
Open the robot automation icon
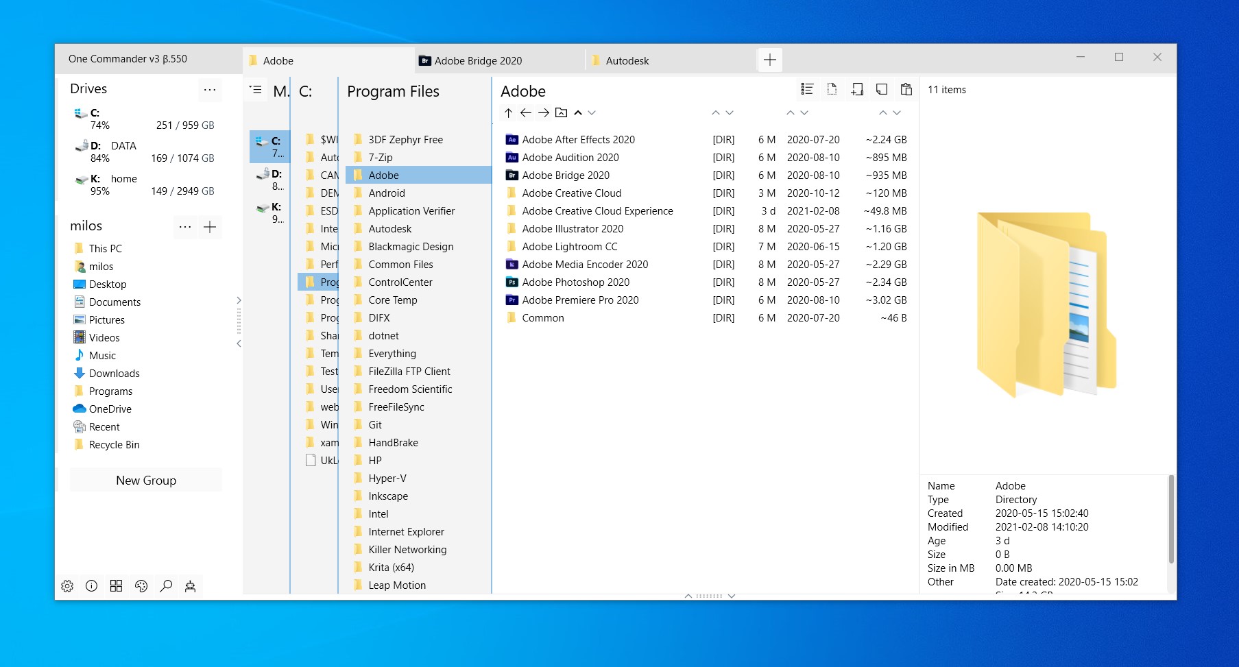pos(191,586)
